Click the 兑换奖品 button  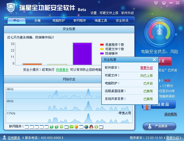tap(159, 105)
